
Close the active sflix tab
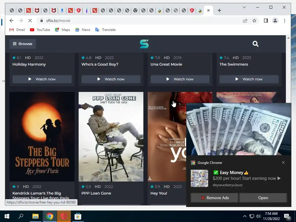208,10
